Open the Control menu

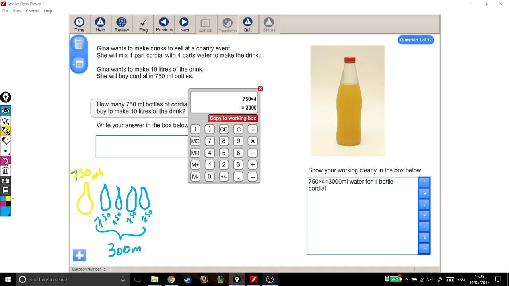33,11
